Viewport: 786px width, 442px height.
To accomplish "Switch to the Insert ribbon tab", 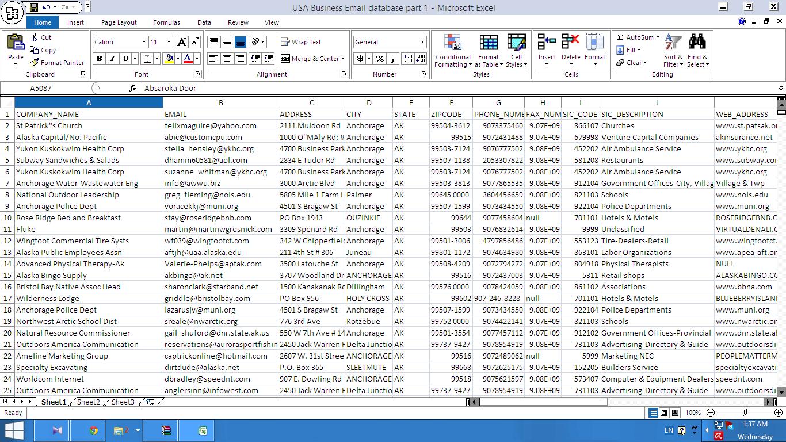I will click(75, 22).
